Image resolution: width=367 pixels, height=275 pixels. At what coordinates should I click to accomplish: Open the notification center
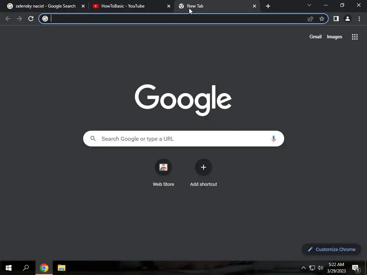point(356,268)
